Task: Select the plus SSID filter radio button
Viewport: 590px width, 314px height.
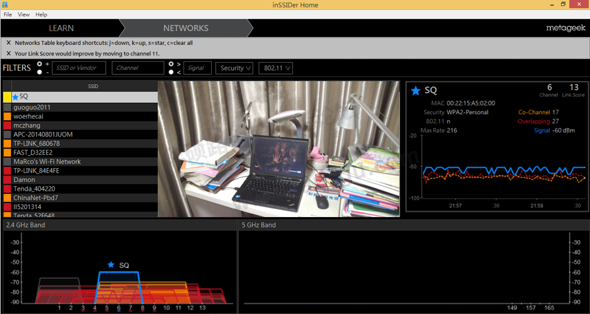Action: 40,64
